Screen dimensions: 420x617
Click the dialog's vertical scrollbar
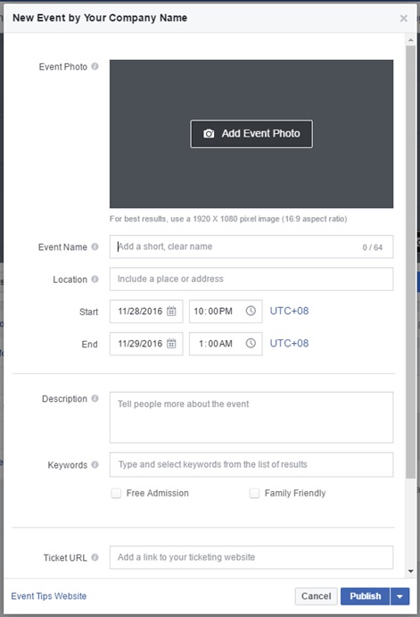[x=410, y=262]
